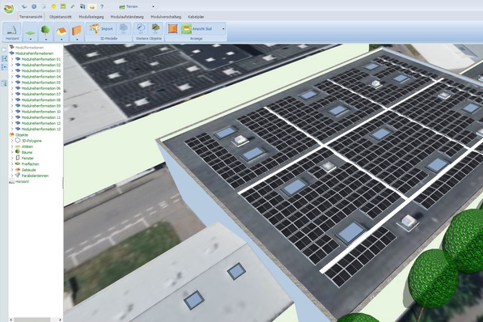Screen dimensions: 483x322
Task: Switch to the Objektansicht tab
Action: 61,17
